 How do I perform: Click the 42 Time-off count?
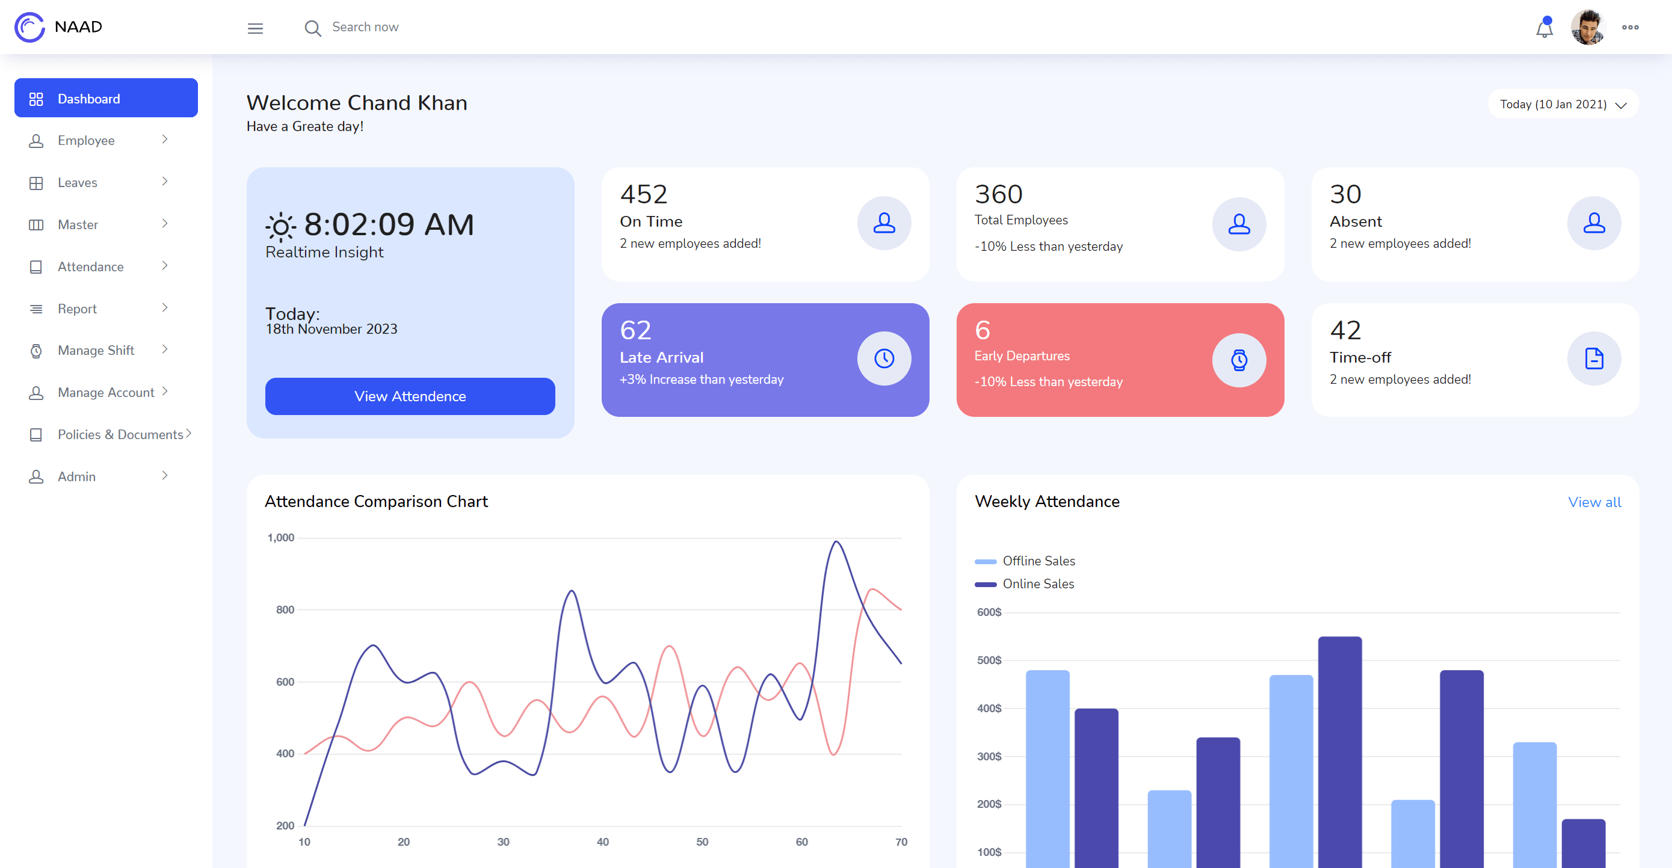pos(1345,330)
